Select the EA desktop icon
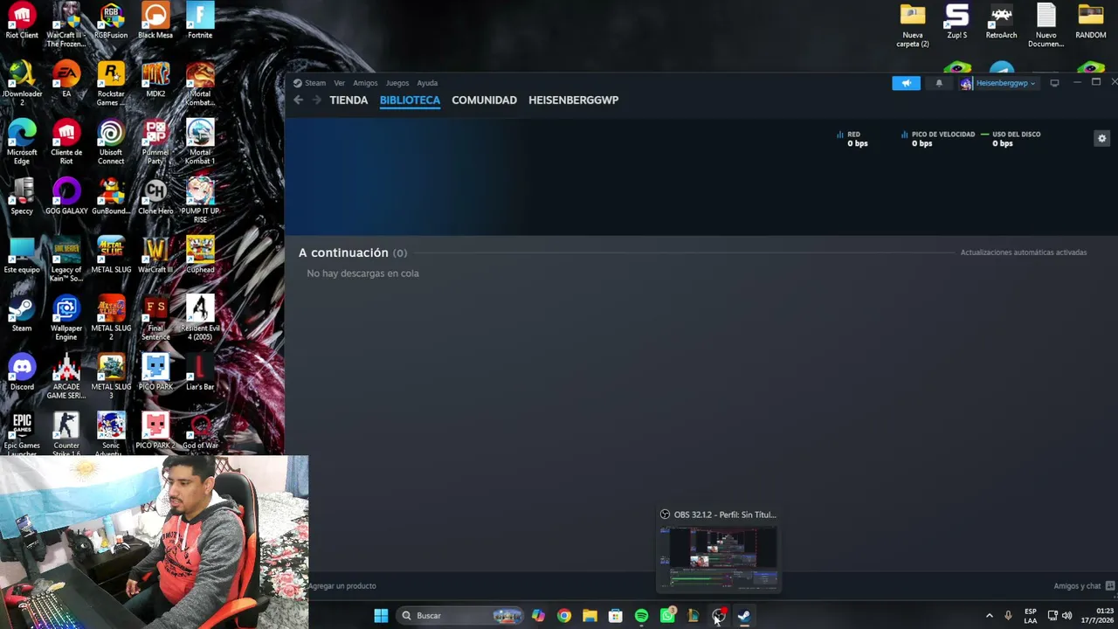 click(x=66, y=80)
